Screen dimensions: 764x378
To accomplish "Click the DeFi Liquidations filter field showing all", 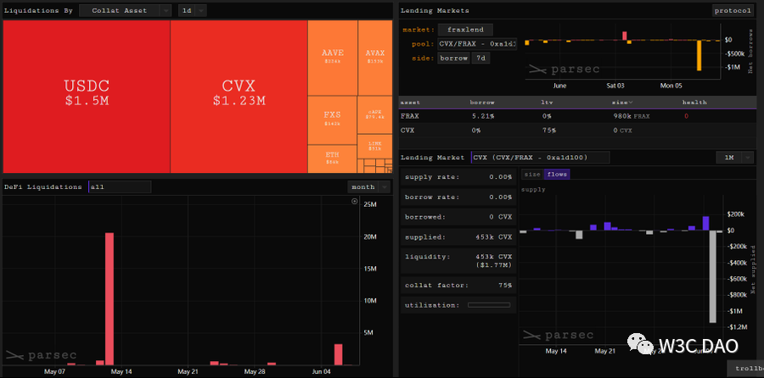I will coord(120,186).
